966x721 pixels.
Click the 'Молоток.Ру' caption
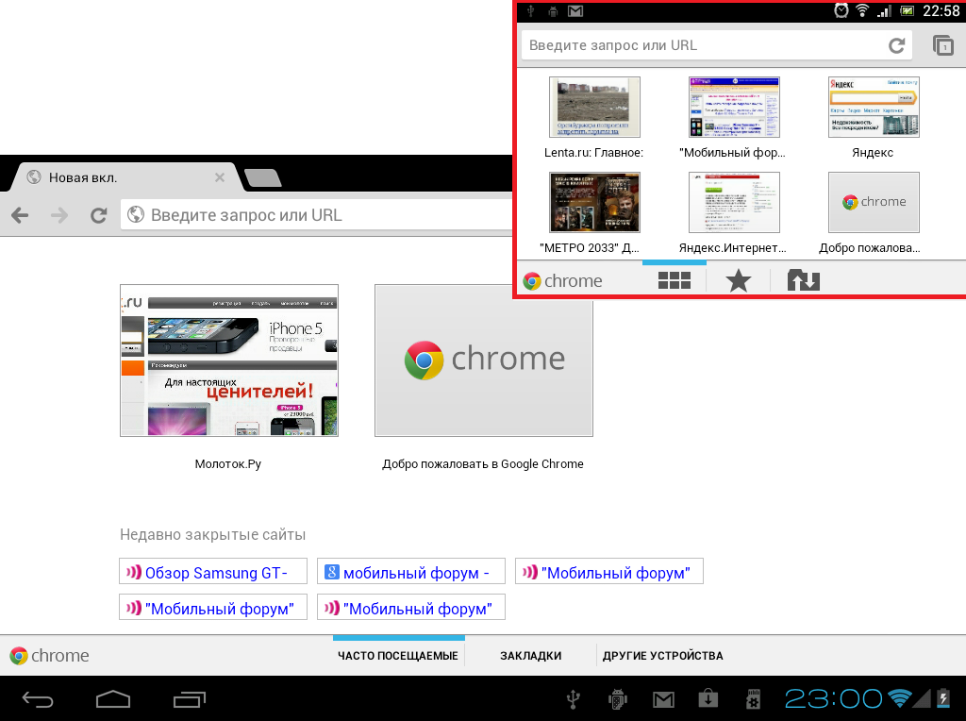[x=228, y=464]
